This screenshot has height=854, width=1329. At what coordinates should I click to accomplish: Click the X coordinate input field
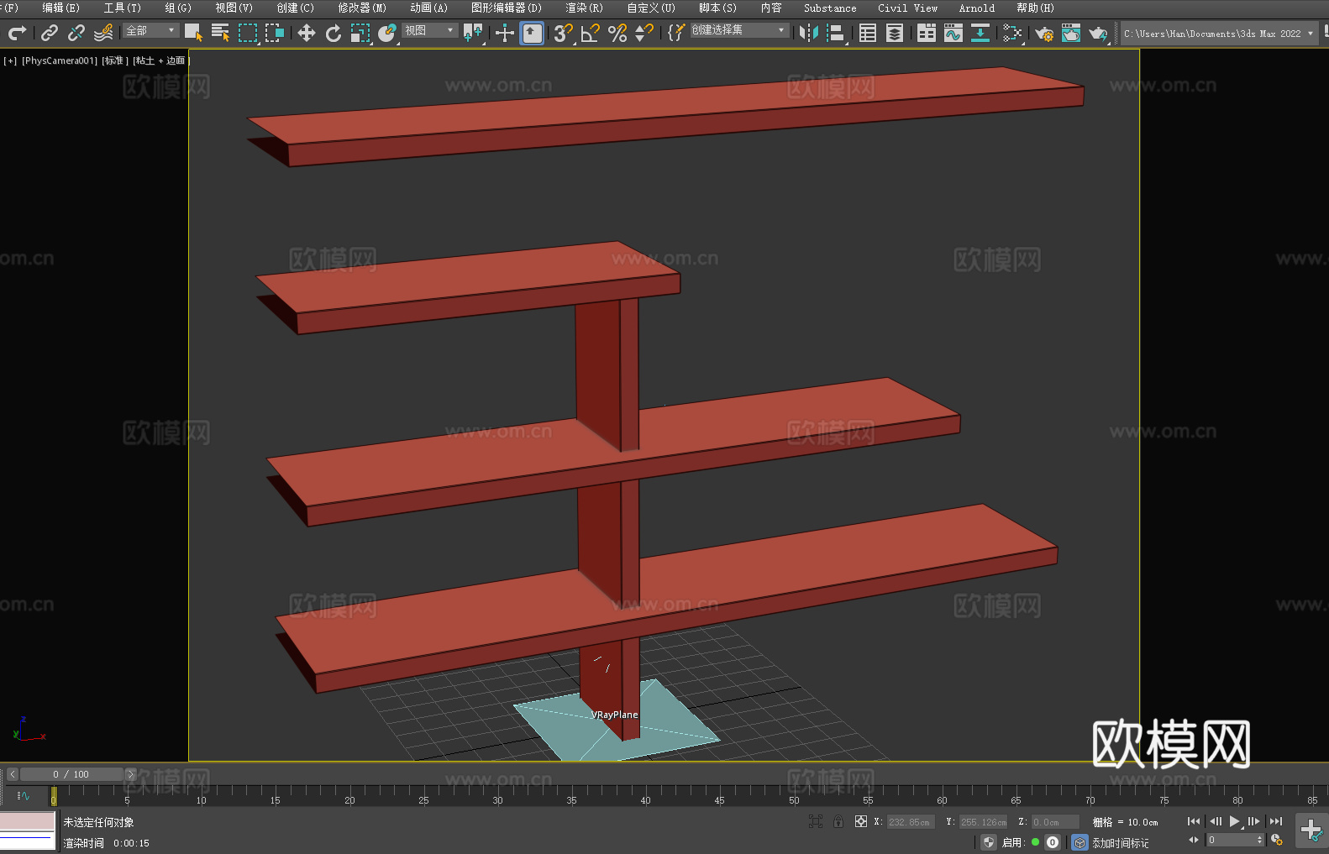(x=911, y=822)
